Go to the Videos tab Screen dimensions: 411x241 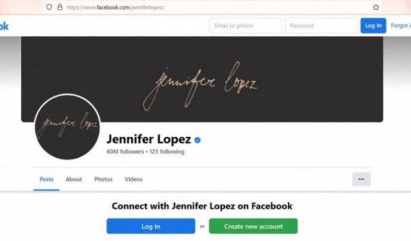[x=133, y=180]
